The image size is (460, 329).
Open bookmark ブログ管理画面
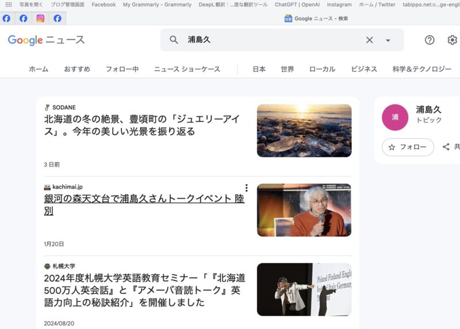click(67, 5)
